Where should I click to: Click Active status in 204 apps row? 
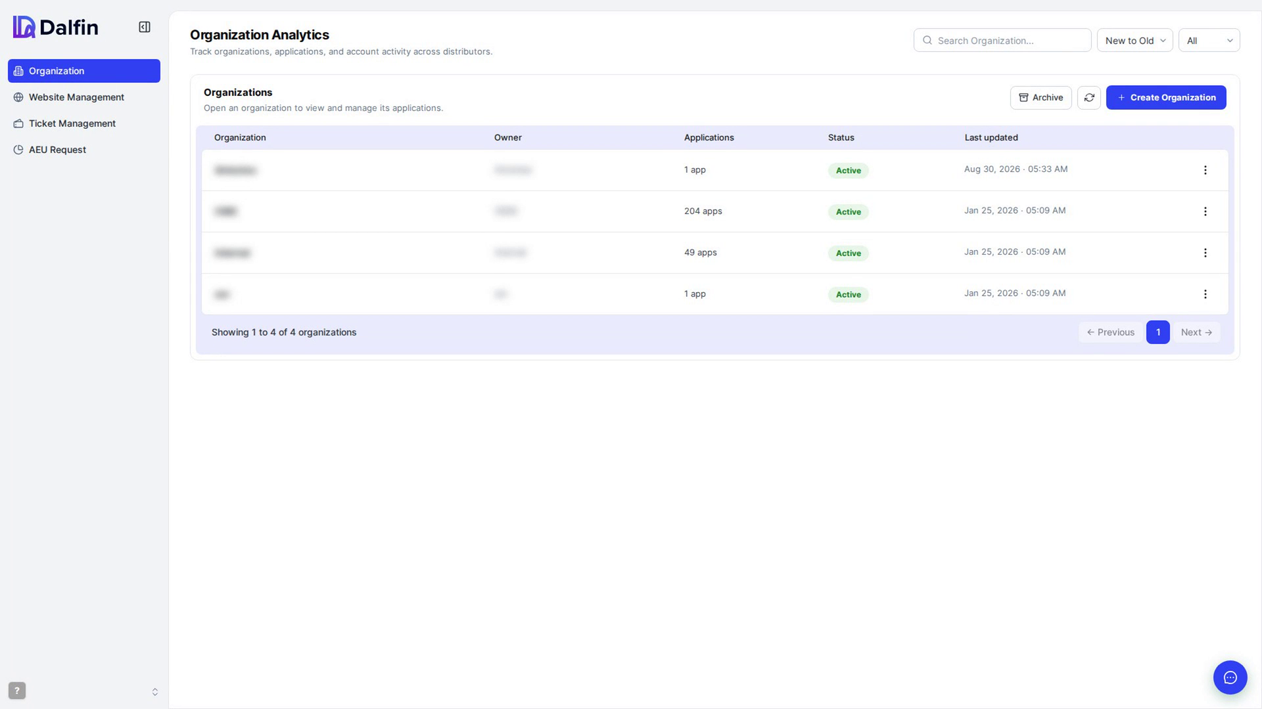point(849,211)
